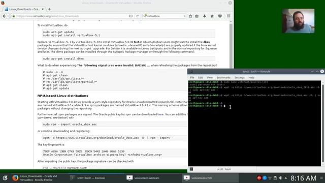Image resolution: width=325 pixels, height=183 pixels.
Task: Open the KDE application launcher
Action: pyautogui.click(x=5, y=178)
